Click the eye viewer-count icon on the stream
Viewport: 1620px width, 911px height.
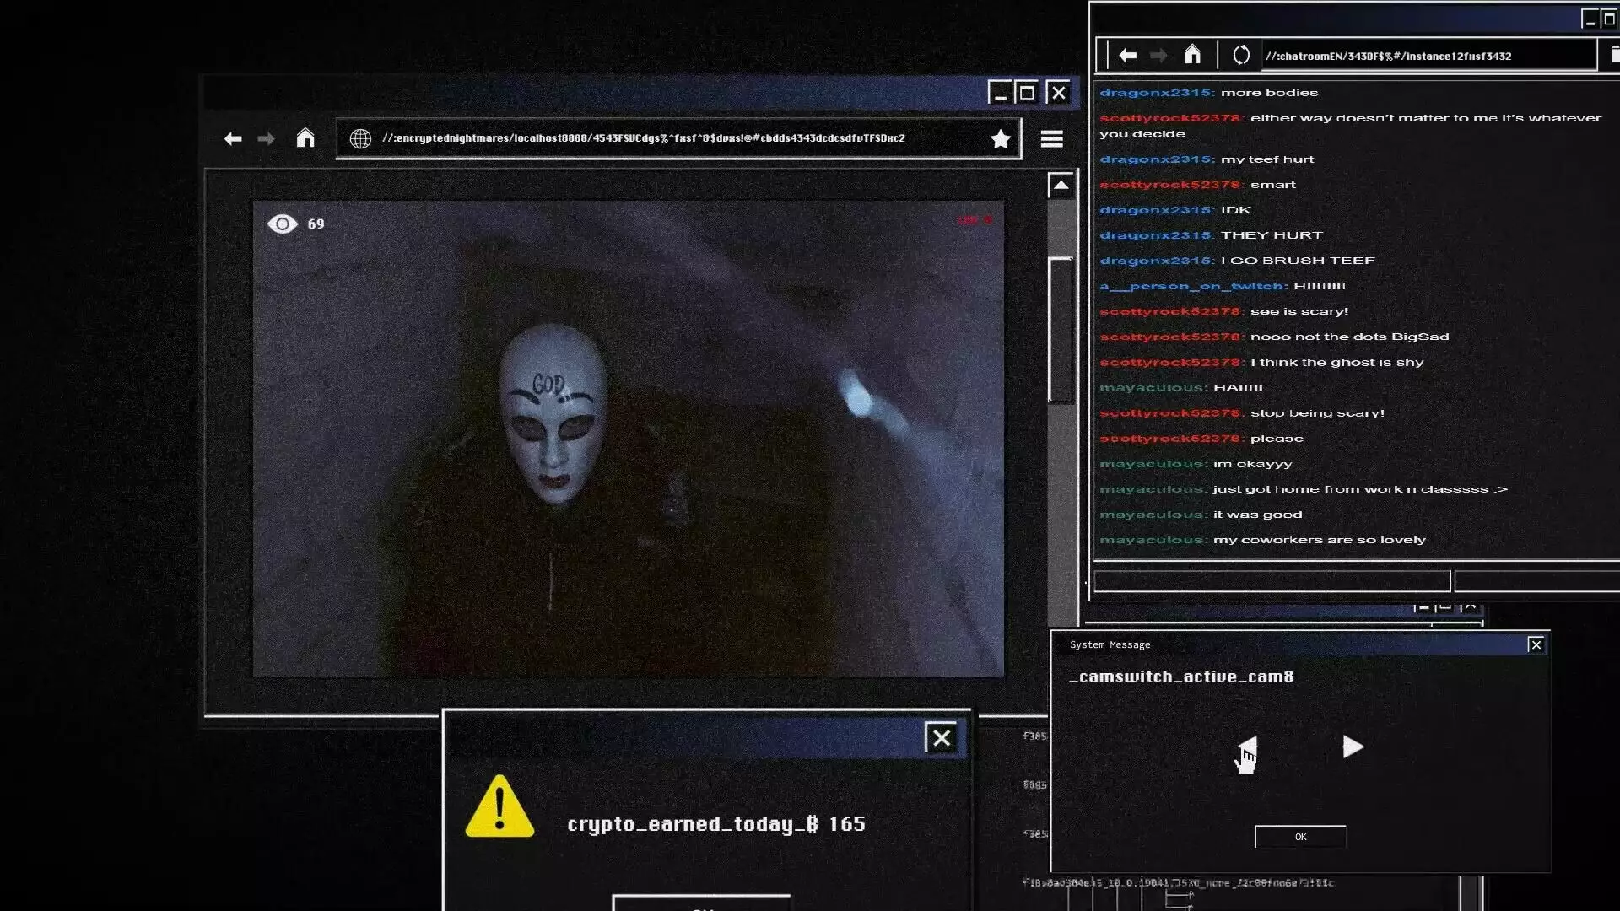[282, 224]
